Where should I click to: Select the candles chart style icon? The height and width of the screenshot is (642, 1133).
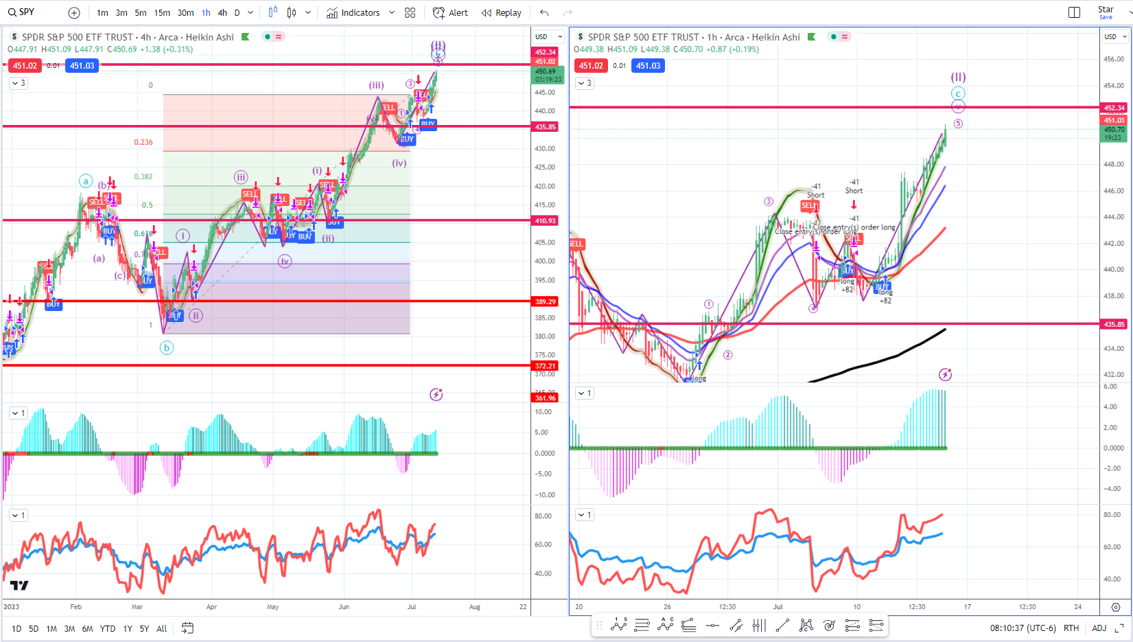click(292, 12)
